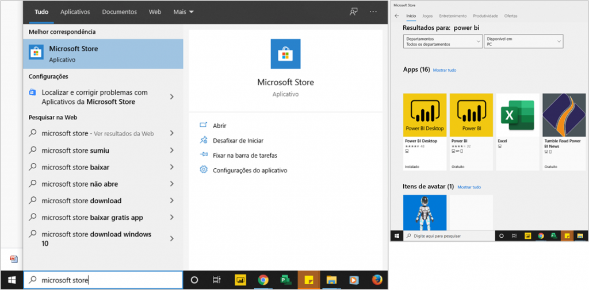Switch to the Documentos search tab
The height and width of the screenshot is (290, 589).
click(x=119, y=11)
